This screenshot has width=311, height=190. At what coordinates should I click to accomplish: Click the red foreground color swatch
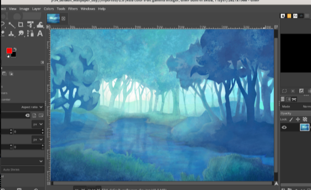9,51
